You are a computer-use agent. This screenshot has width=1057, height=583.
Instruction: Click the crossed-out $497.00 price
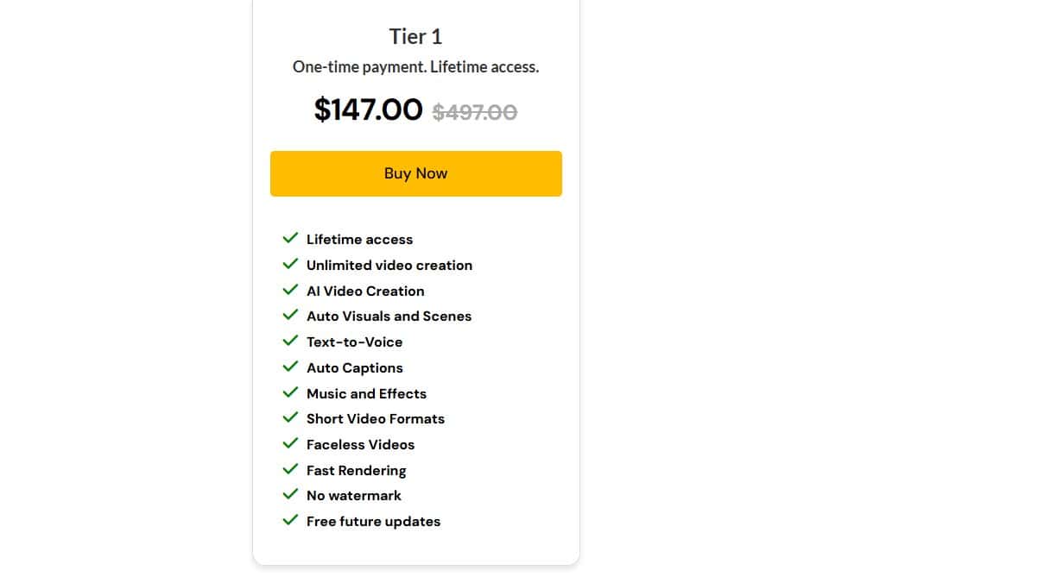[x=475, y=110]
